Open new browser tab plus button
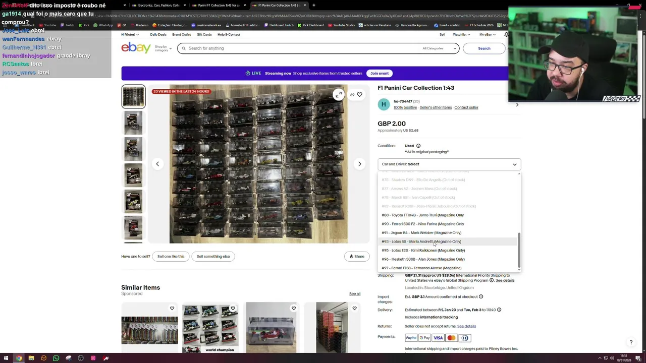The height and width of the screenshot is (363, 646). coord(313,5)
